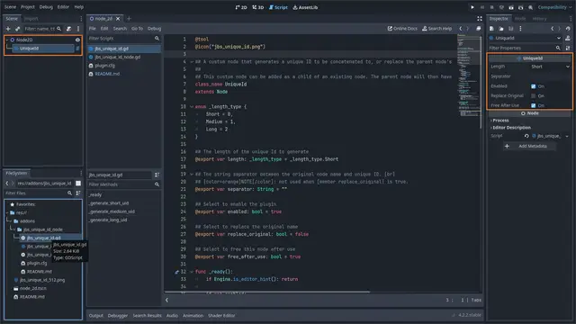The image size is (576, 324).
Task: Click Online Docs button
Action: click(x=402, y=28)
